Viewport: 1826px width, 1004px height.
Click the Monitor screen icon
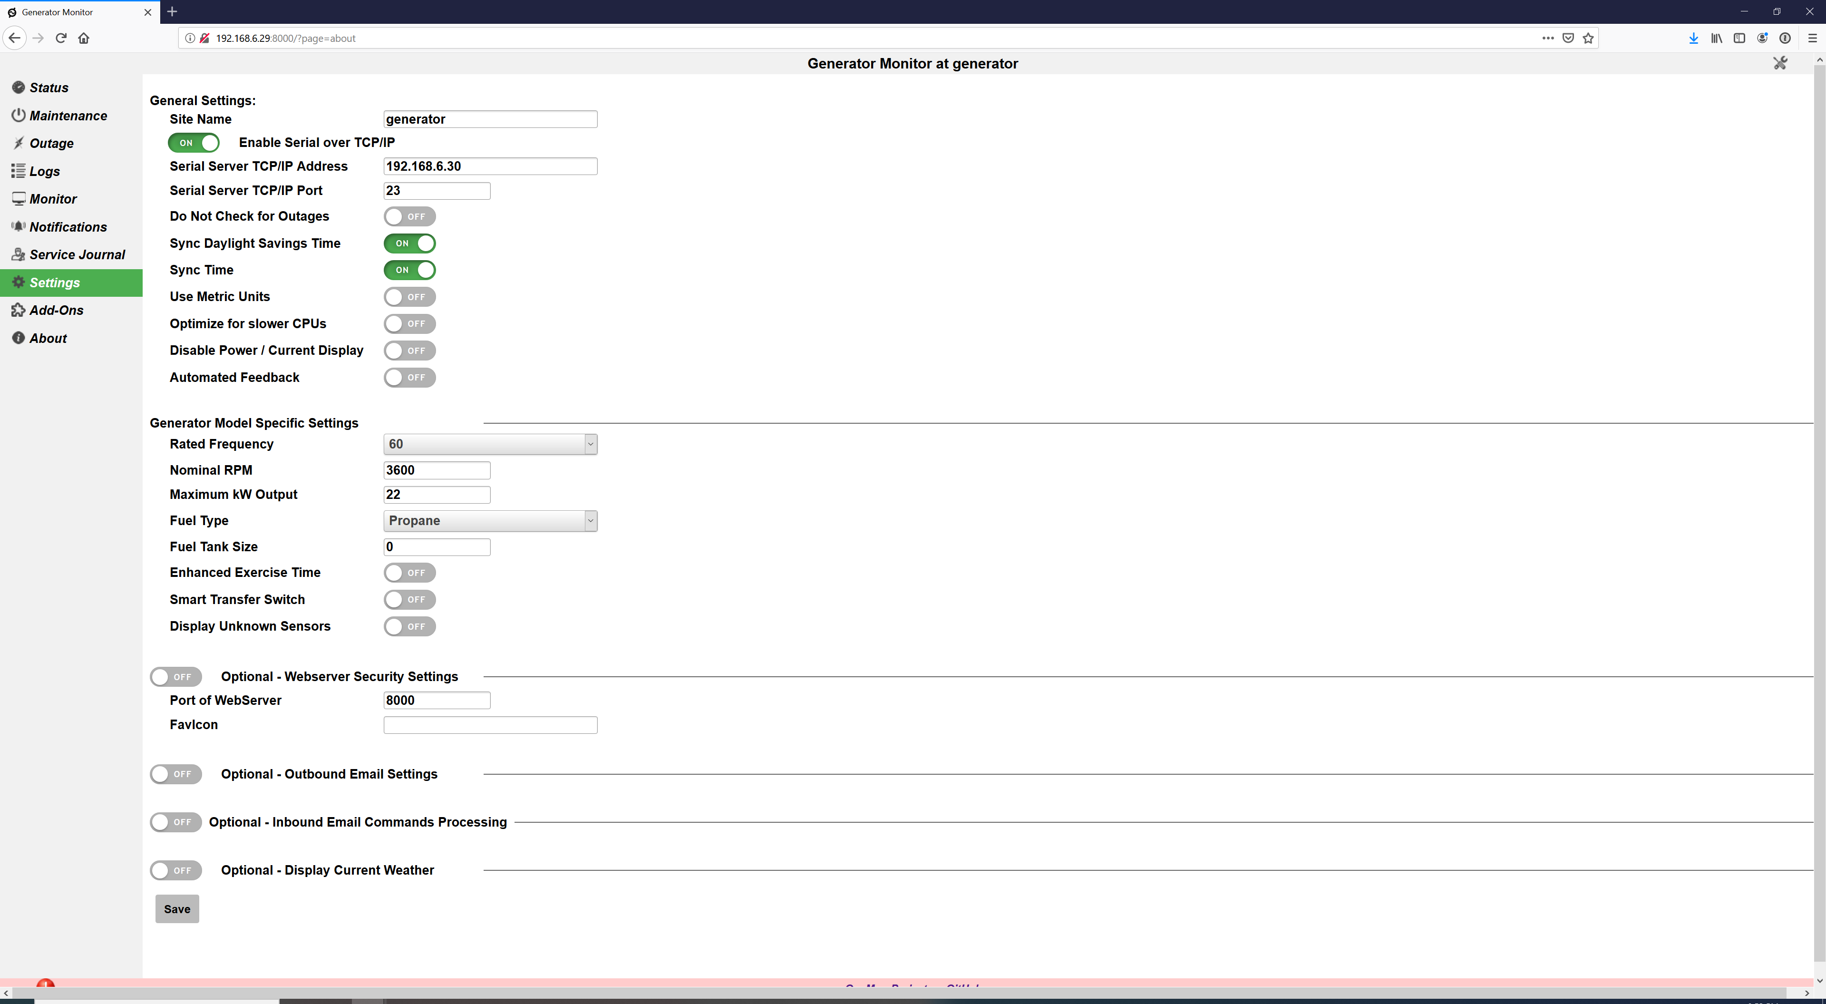pyautogui.click(x=19, y=198)
